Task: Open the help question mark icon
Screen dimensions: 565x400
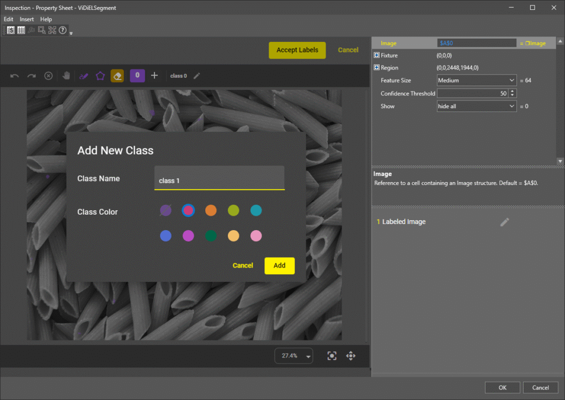Action: (x=63, y=30)
